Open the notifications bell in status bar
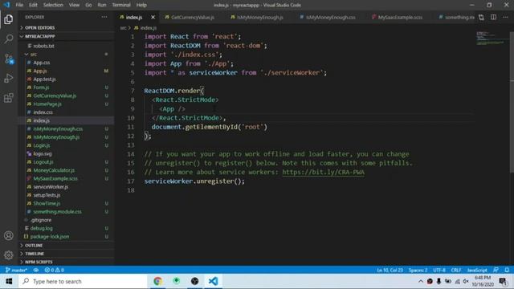 click(507, 270)
